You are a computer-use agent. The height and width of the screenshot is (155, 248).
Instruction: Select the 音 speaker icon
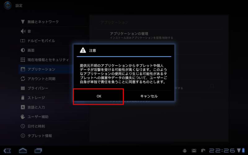[23, 31]
